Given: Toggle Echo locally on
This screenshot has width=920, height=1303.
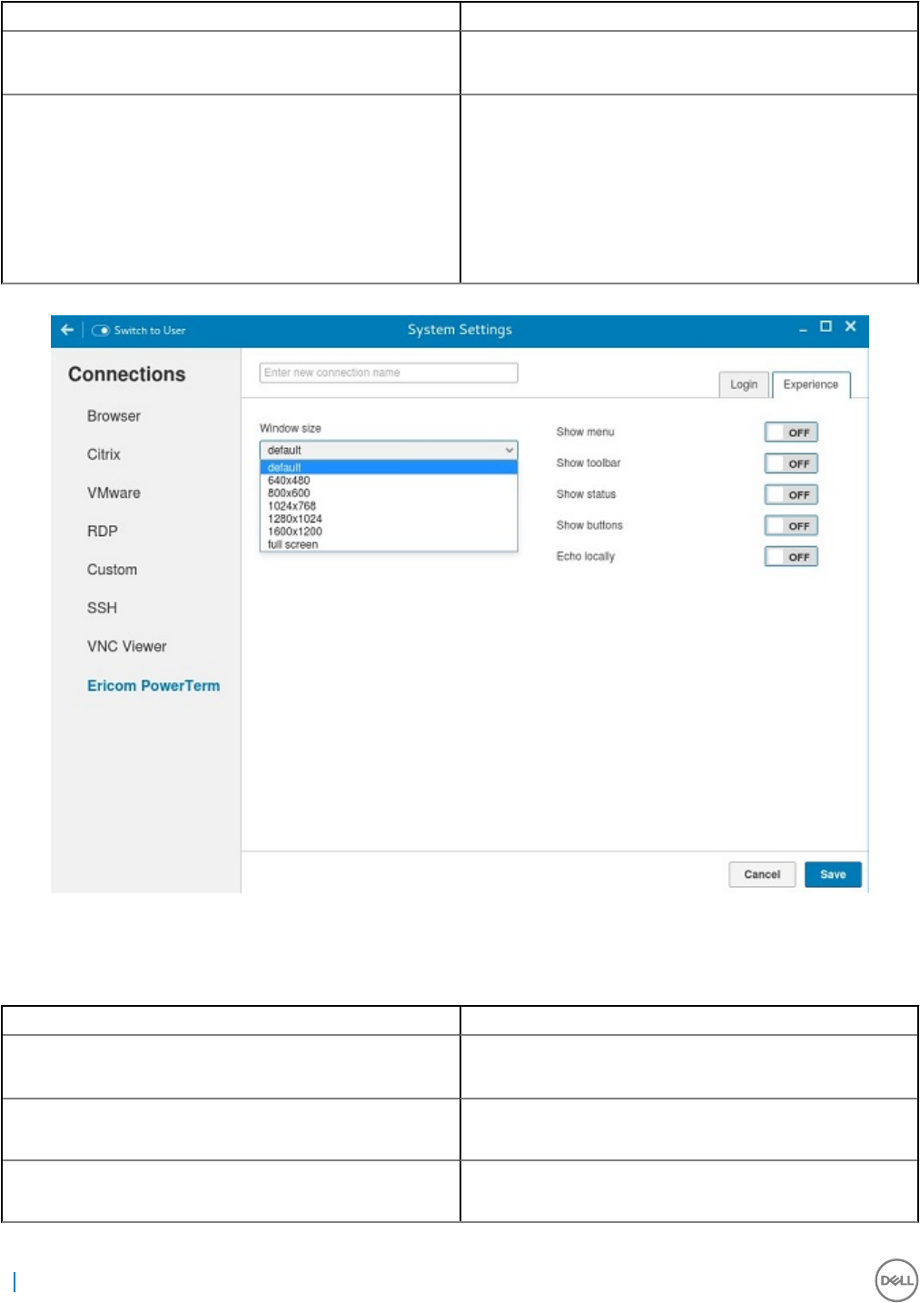Looking at the screenshot, I should 791,556.
